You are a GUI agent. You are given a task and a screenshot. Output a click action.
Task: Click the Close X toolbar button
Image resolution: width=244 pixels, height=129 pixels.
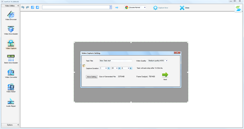(x=185, y=8)
